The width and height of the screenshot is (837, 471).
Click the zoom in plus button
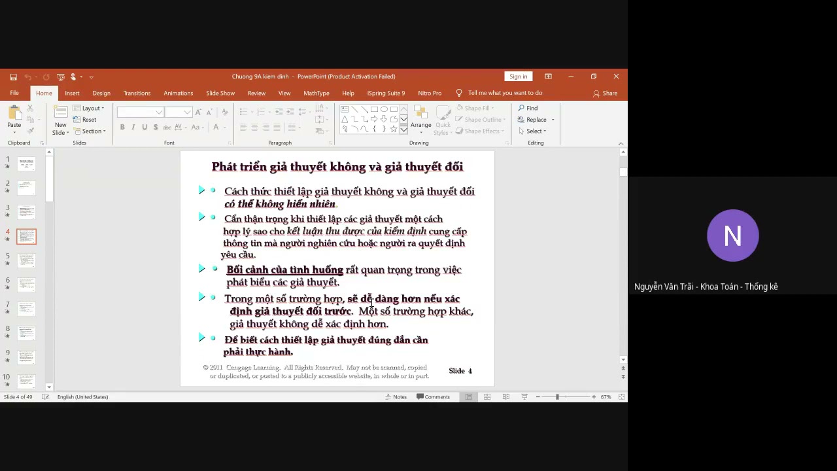pos(594,397)
